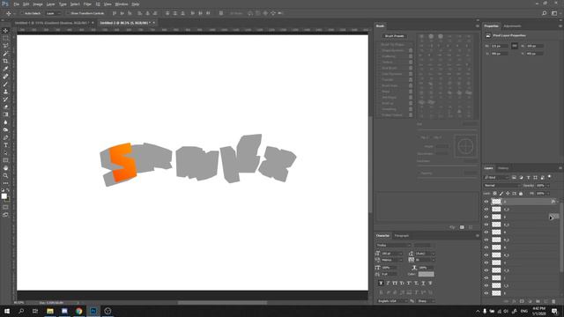Click the lock transparent pixels icon
Image resolution: width=564 pixels, height=317 pixels.
[x=495, y=194]
